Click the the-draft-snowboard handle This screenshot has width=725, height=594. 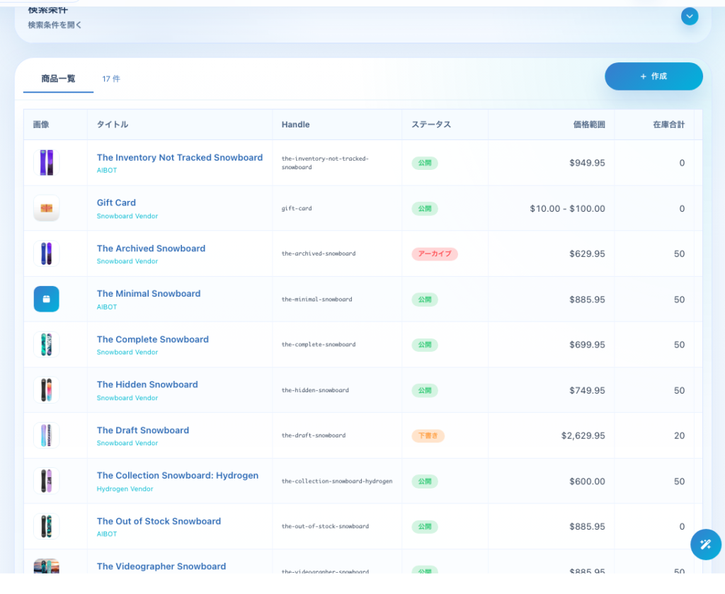pyautogui.click(x=314, y=435)
